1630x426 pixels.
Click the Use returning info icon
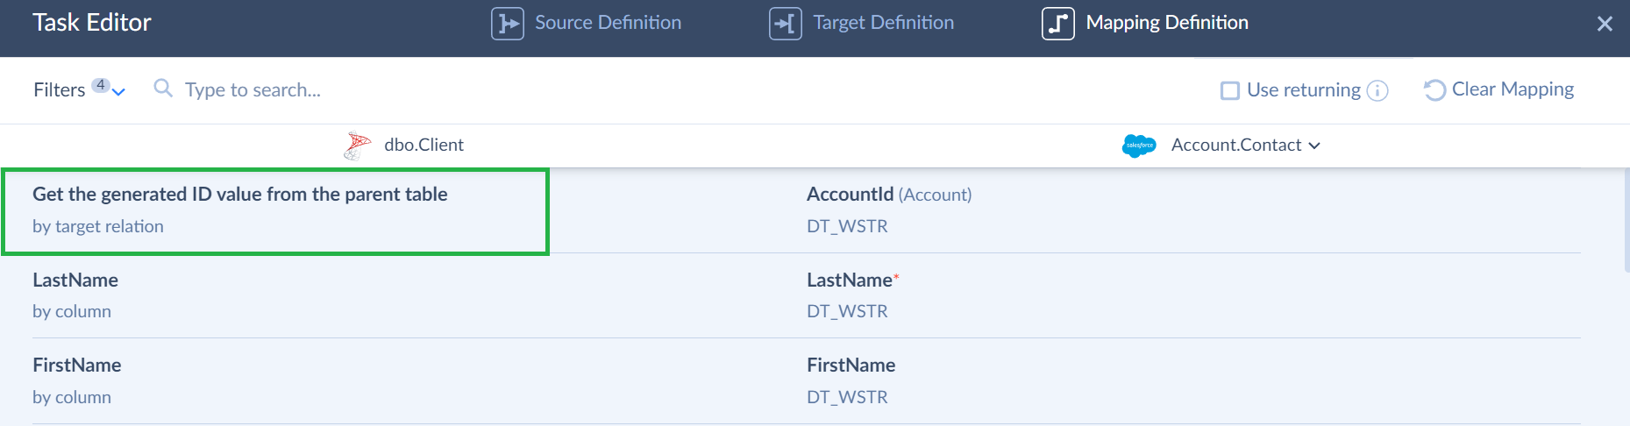[1377, 90]
